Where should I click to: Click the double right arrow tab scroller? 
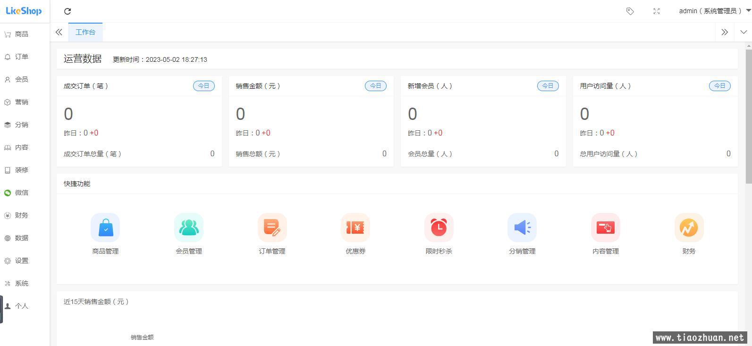[x=725, y=32]
